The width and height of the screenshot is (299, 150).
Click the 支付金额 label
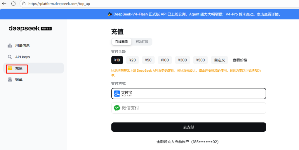click(119, 52)
